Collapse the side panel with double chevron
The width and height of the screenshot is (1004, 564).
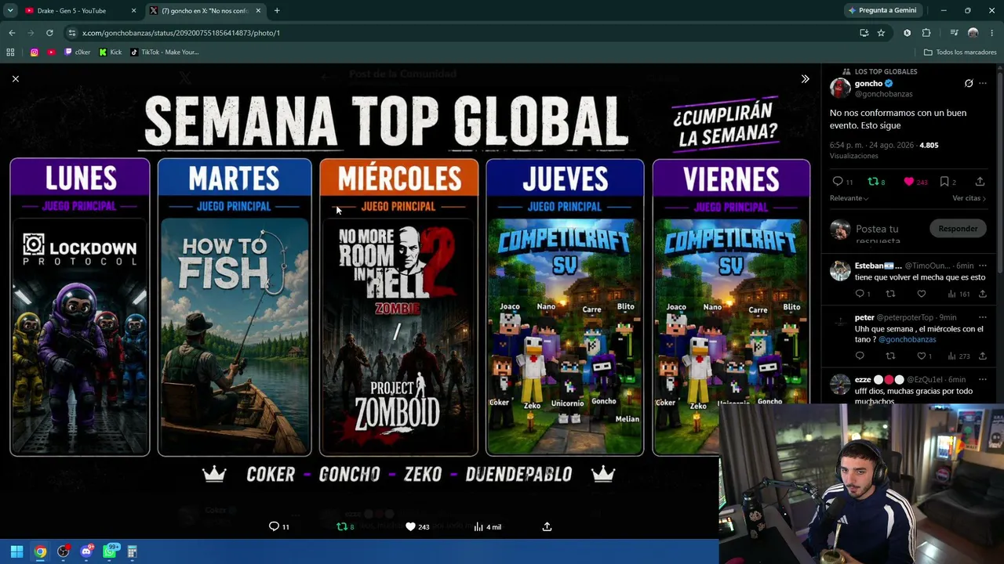(805, 79)
